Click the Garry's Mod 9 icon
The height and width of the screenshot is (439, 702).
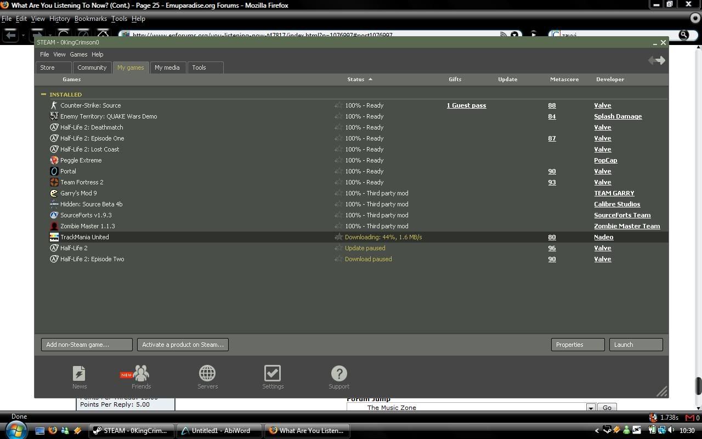pos(54,193)
